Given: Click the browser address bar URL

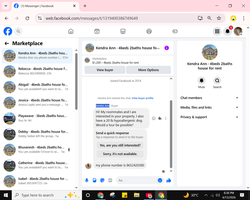Looking at the screenshot, I should click(91, 18).
